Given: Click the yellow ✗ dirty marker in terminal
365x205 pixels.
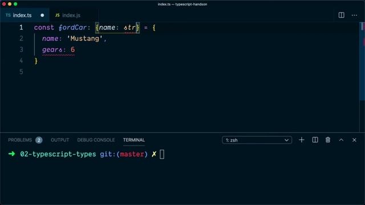Looking at the screenshot, I should (x=154, y=154).
